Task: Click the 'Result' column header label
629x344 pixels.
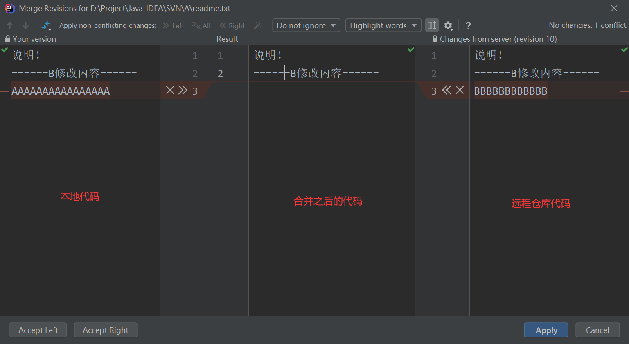Action: pos(227,39)
